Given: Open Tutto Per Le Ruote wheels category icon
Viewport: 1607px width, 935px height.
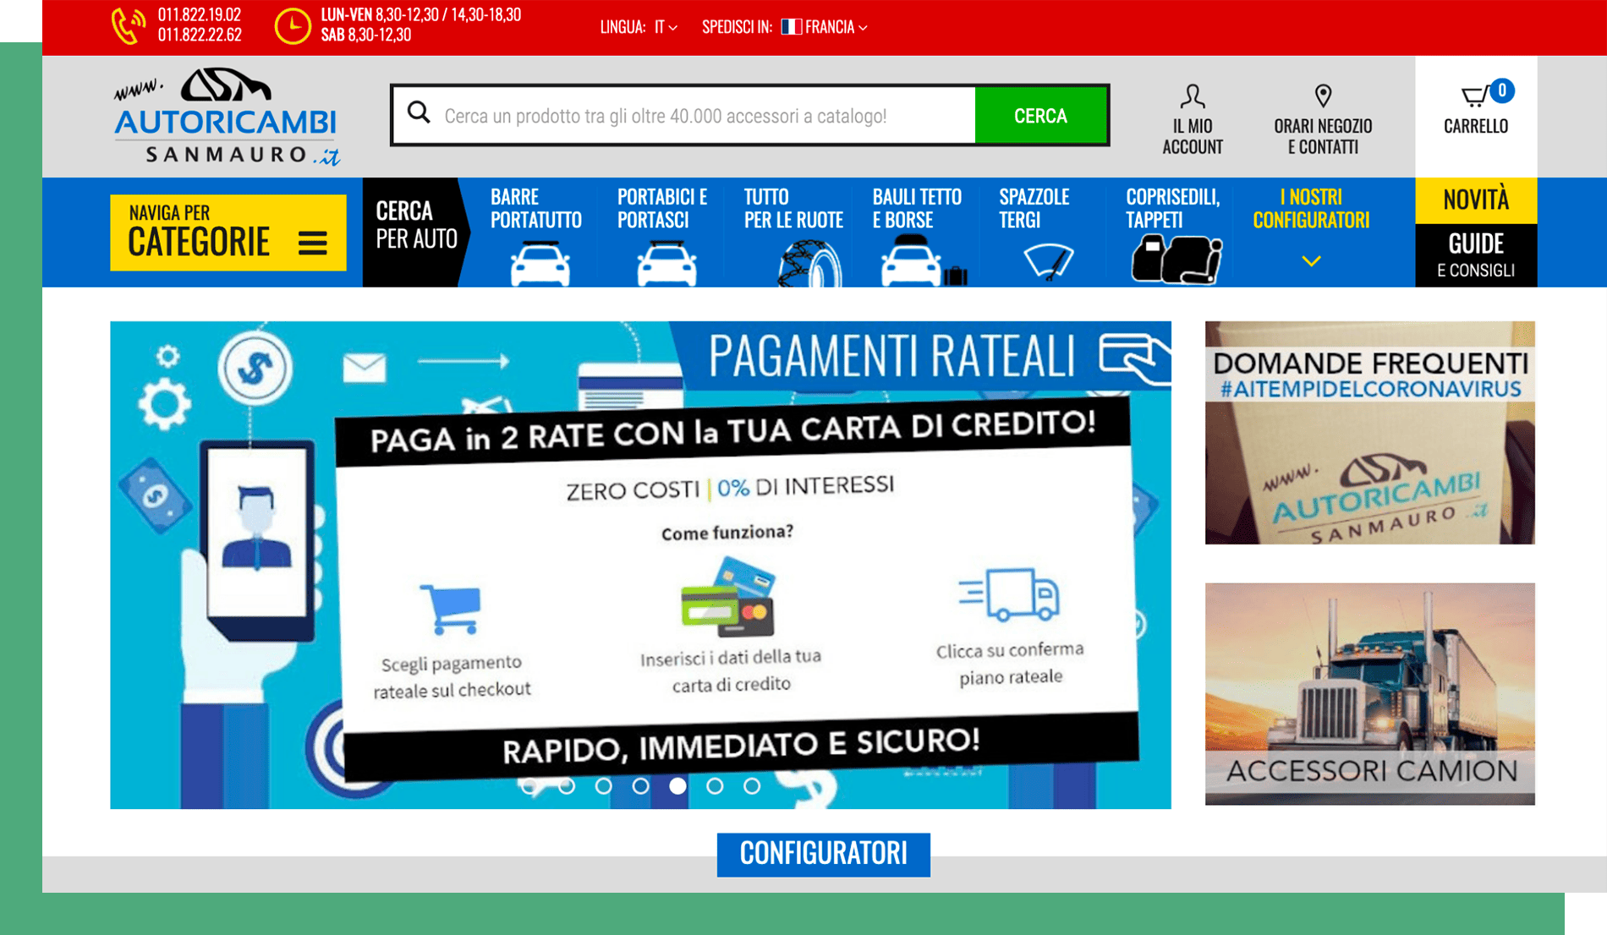Looking at the screenshot, I should [x=809, y=258].
